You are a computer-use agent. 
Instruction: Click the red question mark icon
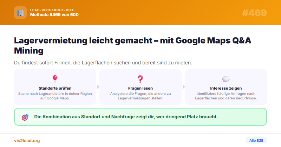(x=140, y=79)
